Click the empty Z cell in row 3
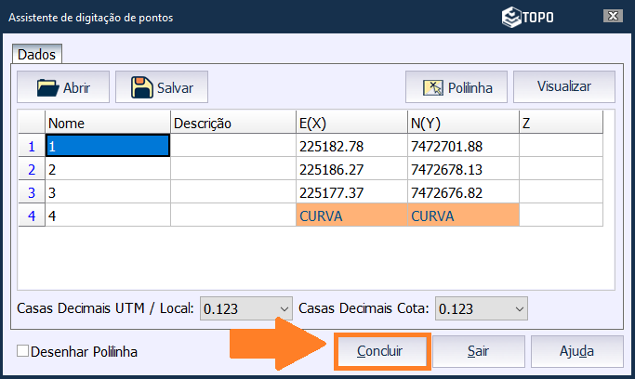 pos(565,192)
